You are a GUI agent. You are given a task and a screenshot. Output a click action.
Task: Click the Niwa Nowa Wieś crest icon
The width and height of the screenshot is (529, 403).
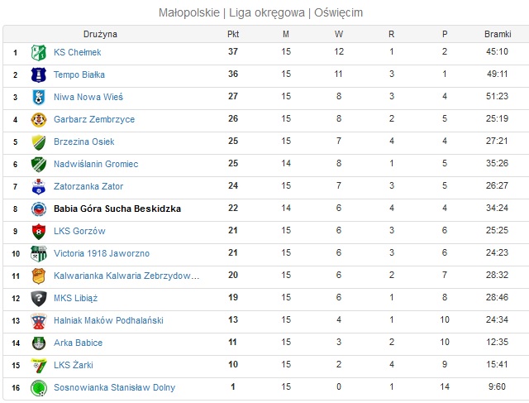tap(39, 98)
